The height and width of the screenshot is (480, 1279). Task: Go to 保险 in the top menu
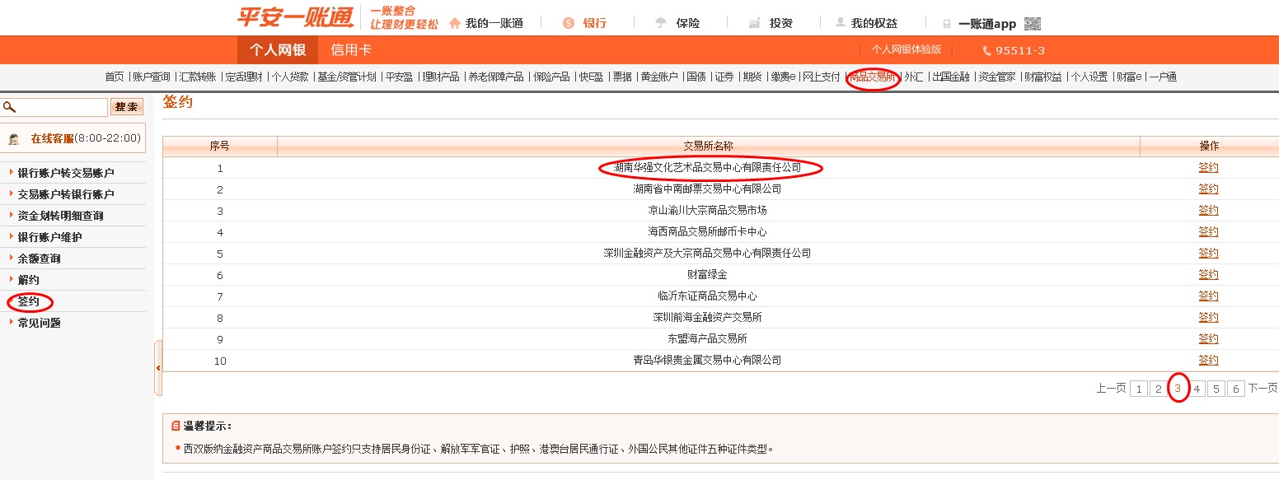point(687,23)
